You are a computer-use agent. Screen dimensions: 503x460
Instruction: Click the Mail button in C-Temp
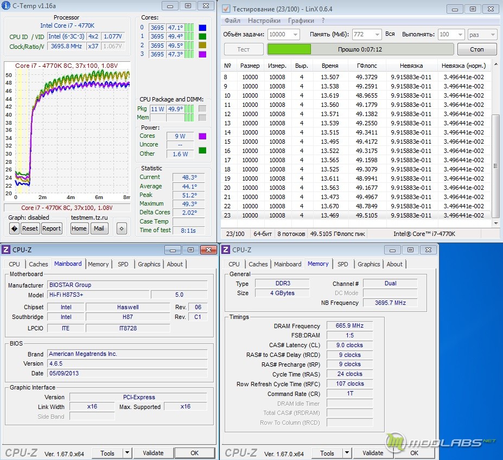coord(99,229)
